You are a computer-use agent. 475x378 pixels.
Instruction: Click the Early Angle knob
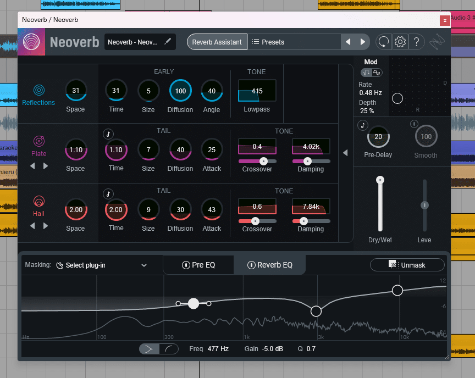[212, 91]
